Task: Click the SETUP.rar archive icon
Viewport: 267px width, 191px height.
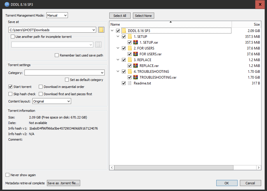Action: (136, 43)
